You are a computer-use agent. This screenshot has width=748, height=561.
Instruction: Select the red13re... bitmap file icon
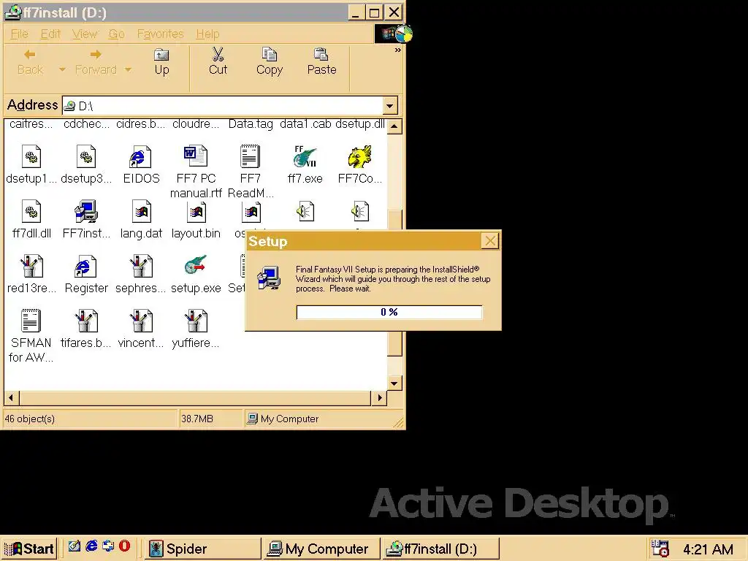(31, 266)
